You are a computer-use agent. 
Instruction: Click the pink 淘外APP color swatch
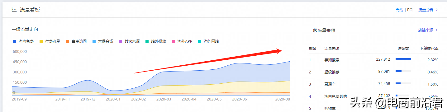174,41
